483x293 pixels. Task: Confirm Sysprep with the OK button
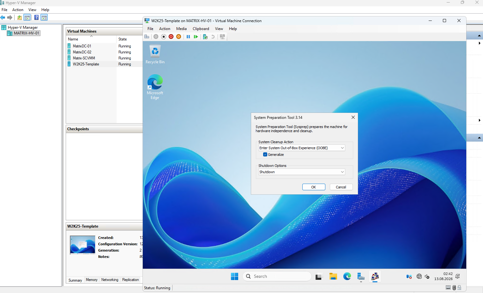(x=314, y=187)
